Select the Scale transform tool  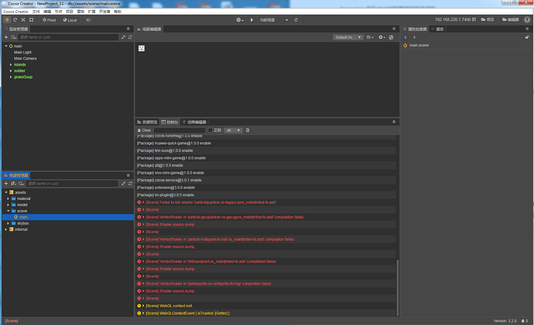tap(23, 20)
